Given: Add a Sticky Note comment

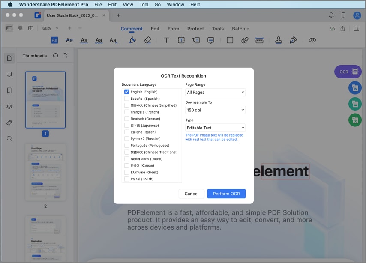Looking at the screenshot, I should tap(210, 40).
